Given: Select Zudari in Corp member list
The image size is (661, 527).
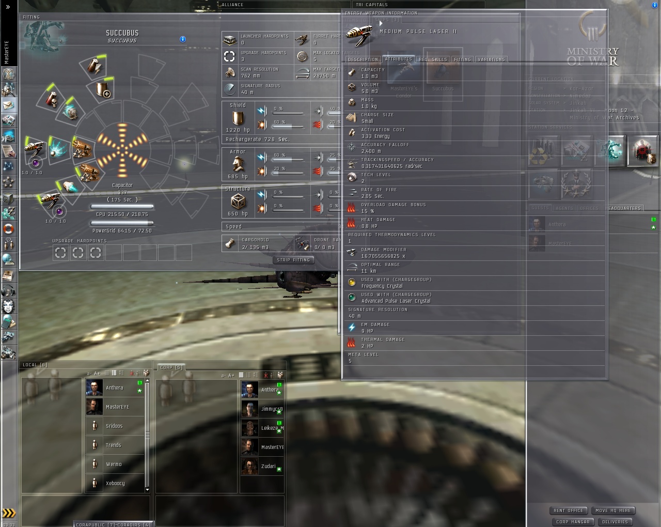Looking at the screenshot, I should (x=262, y=467).
